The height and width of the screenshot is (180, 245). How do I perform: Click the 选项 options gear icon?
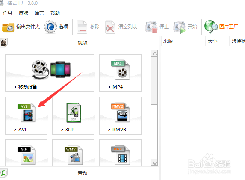pyautogui.click(x=50, y=27)
